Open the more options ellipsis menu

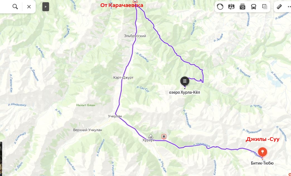pyautogui.click(x=289, y=7)
